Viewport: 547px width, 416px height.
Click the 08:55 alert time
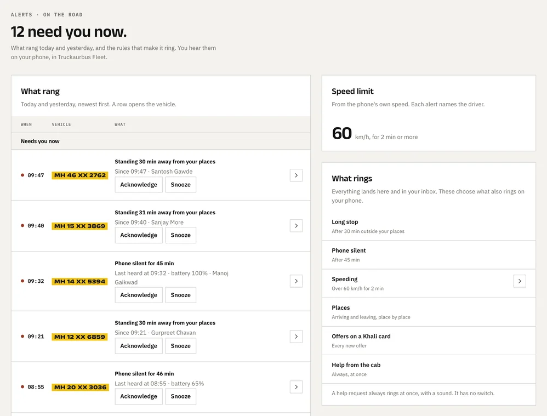coord(36,387)
